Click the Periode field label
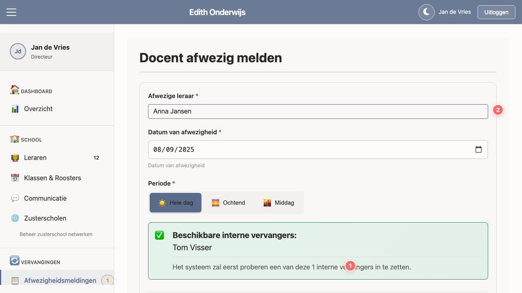This screenshot has height=293, width=522. point(161,184)
